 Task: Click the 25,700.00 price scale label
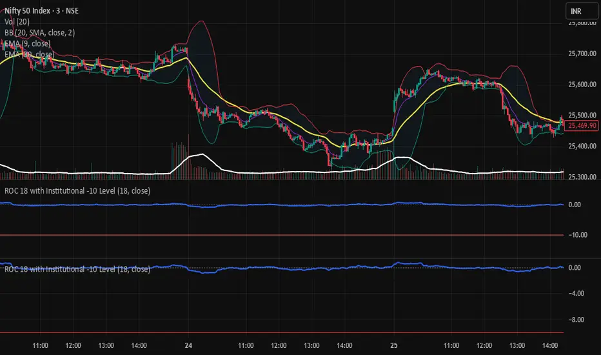click(582, 54)
